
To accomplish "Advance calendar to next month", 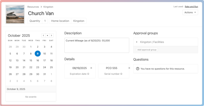I will (52, 36).
